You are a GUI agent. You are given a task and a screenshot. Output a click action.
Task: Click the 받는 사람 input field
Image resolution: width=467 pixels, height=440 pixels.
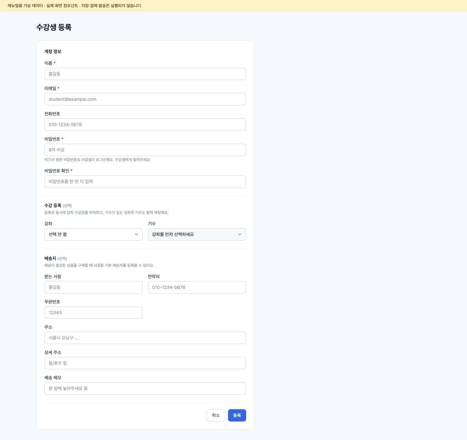pos(93,287)
